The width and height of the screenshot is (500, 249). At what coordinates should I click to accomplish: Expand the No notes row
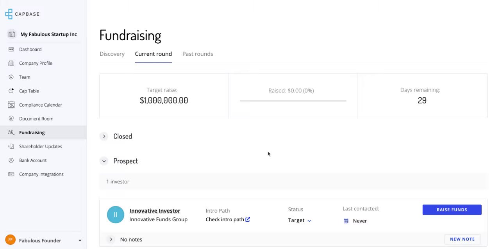coord(111,239)
